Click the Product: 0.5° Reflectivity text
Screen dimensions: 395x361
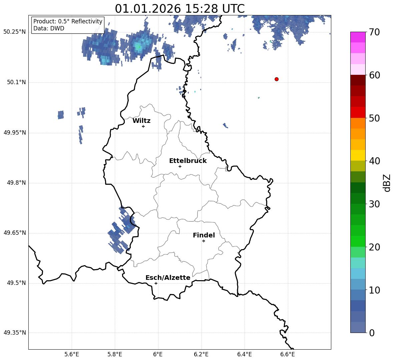coord(68,21)
